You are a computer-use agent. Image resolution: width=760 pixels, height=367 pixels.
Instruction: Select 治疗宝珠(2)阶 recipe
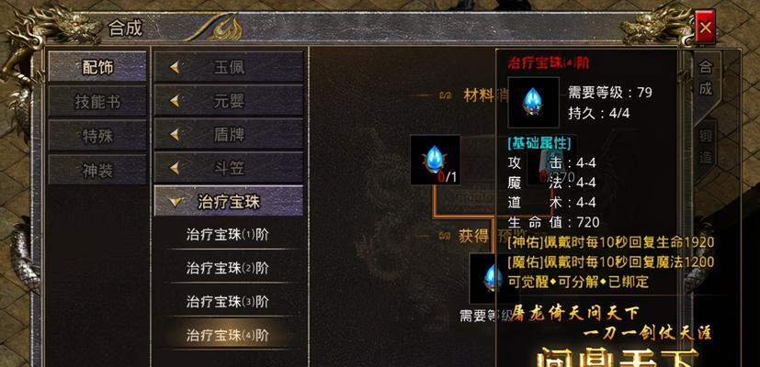[x=228, y=268]
